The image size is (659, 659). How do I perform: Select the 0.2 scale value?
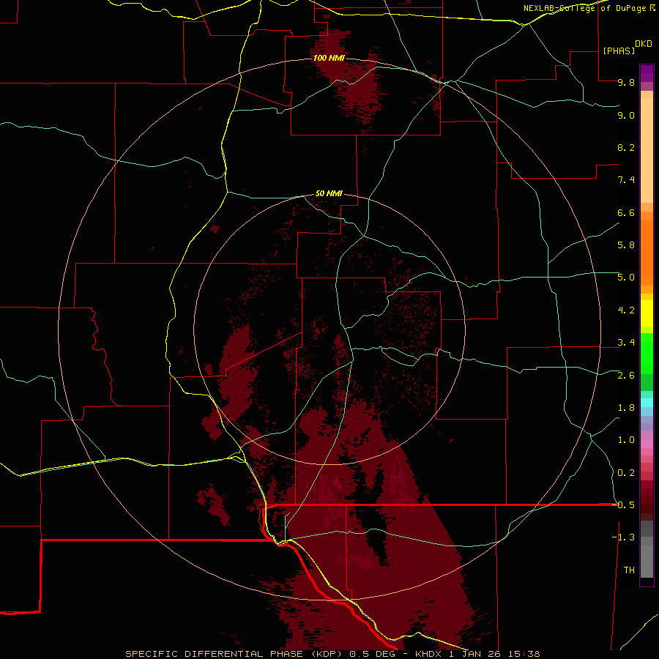point(626,473)
